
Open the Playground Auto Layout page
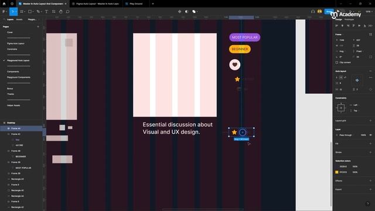point(18,60)
